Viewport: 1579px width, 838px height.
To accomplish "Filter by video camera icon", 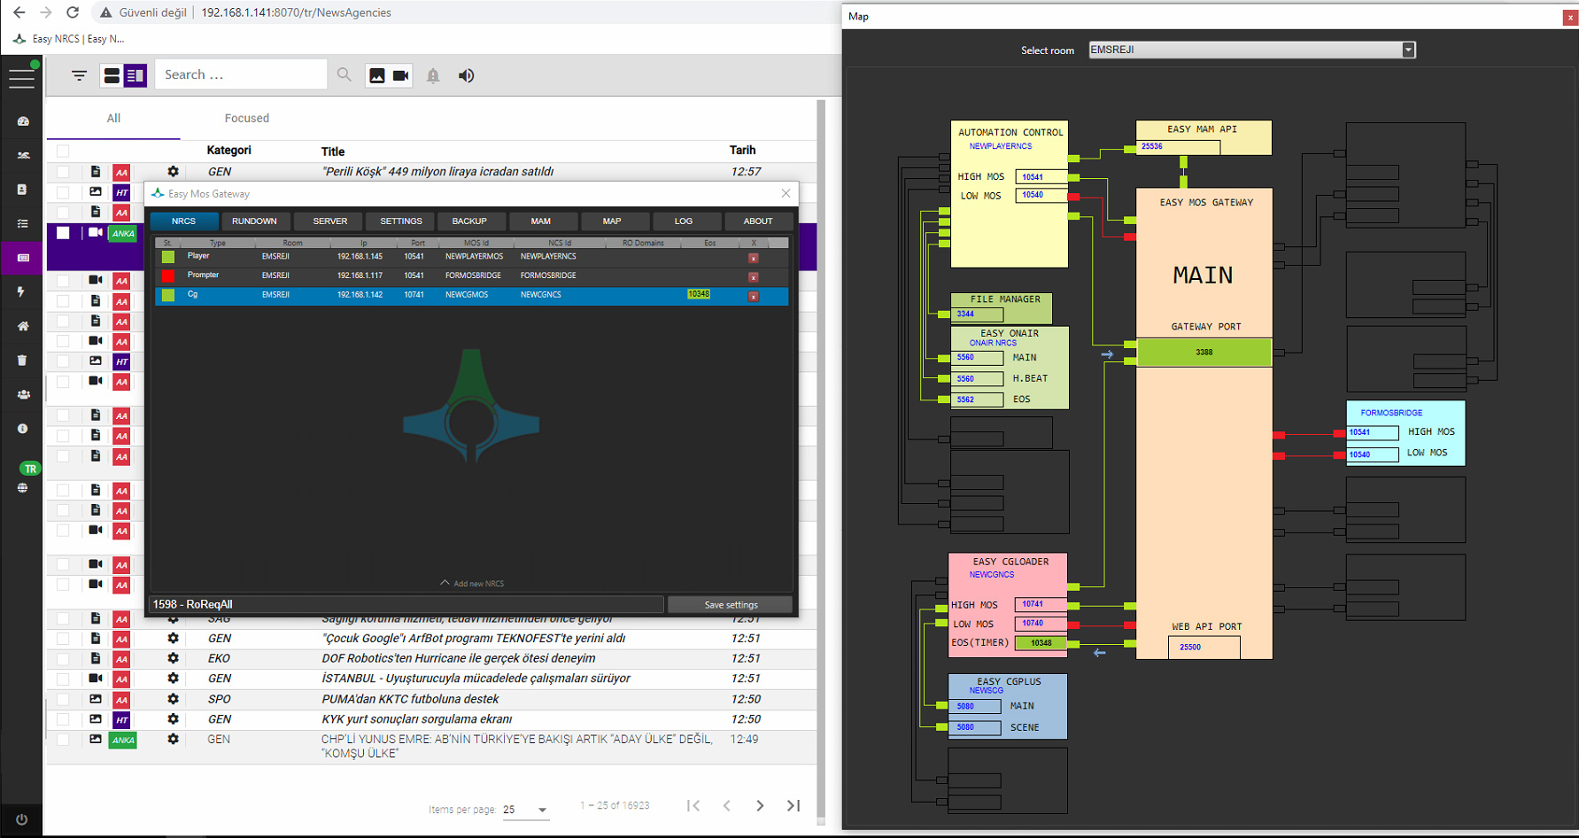I will click(x=400, y=76).
